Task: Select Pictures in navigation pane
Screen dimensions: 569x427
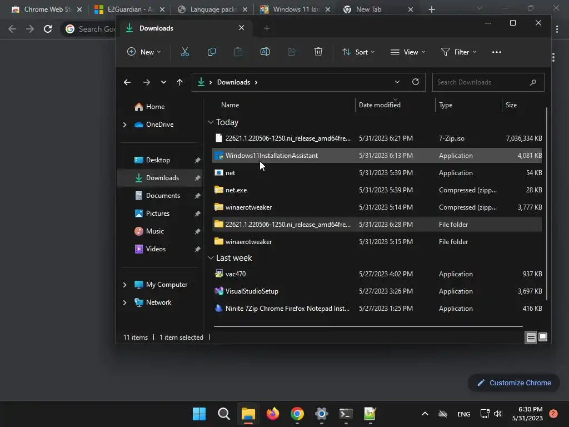Action: [157, 213]
